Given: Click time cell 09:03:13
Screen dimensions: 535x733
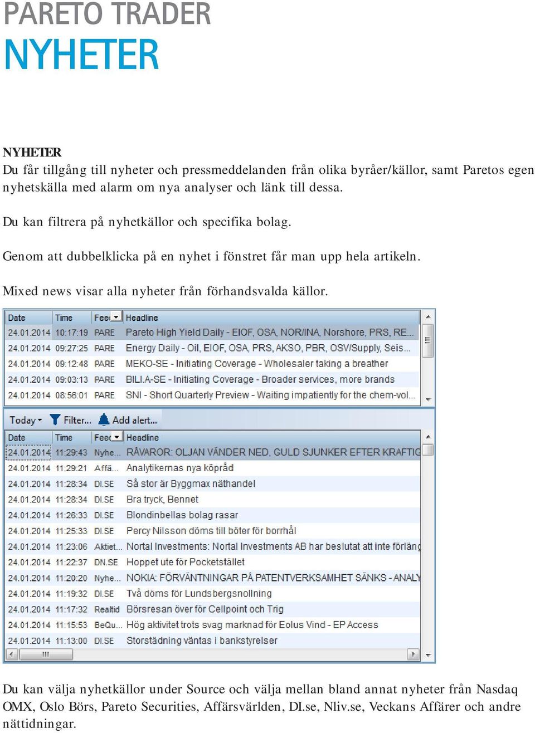Looking at the screenshot, I should click(71, 379).
